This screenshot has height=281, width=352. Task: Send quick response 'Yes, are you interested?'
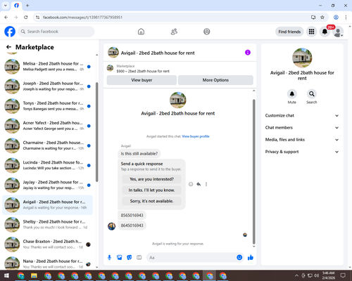(x=151, y=179)
